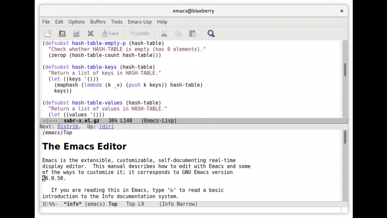The width and height of the screenshot is (387, 218).
Task: Click 'The Emacs Editor' heading
Action: [x=85, y=146]
